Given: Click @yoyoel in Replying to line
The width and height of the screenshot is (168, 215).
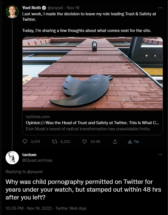Looking at the screenshot, I should [34, 172].
